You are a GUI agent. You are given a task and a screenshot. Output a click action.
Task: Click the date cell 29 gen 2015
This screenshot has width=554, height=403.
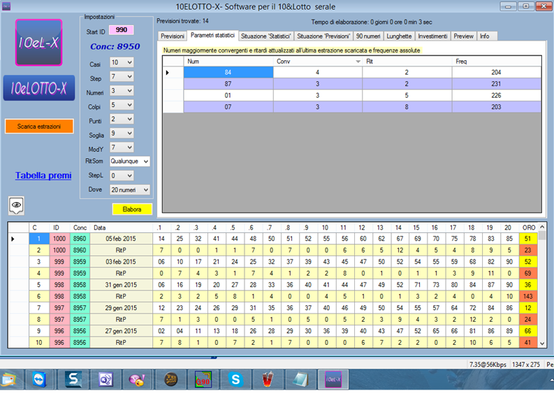(121, 308)
